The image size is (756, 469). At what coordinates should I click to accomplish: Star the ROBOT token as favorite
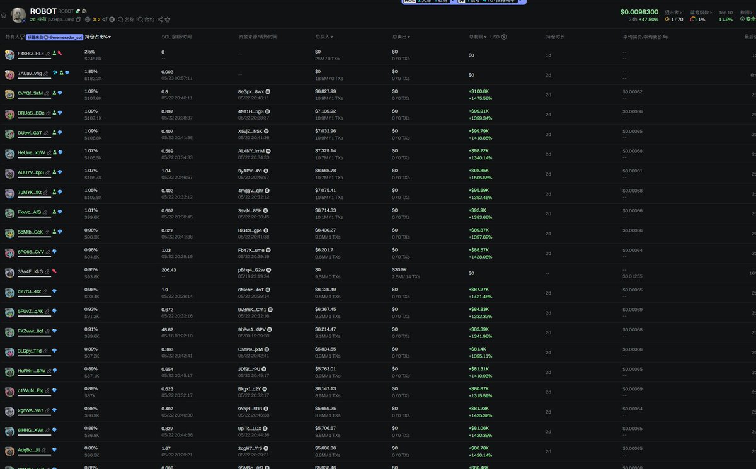(4, 15)
